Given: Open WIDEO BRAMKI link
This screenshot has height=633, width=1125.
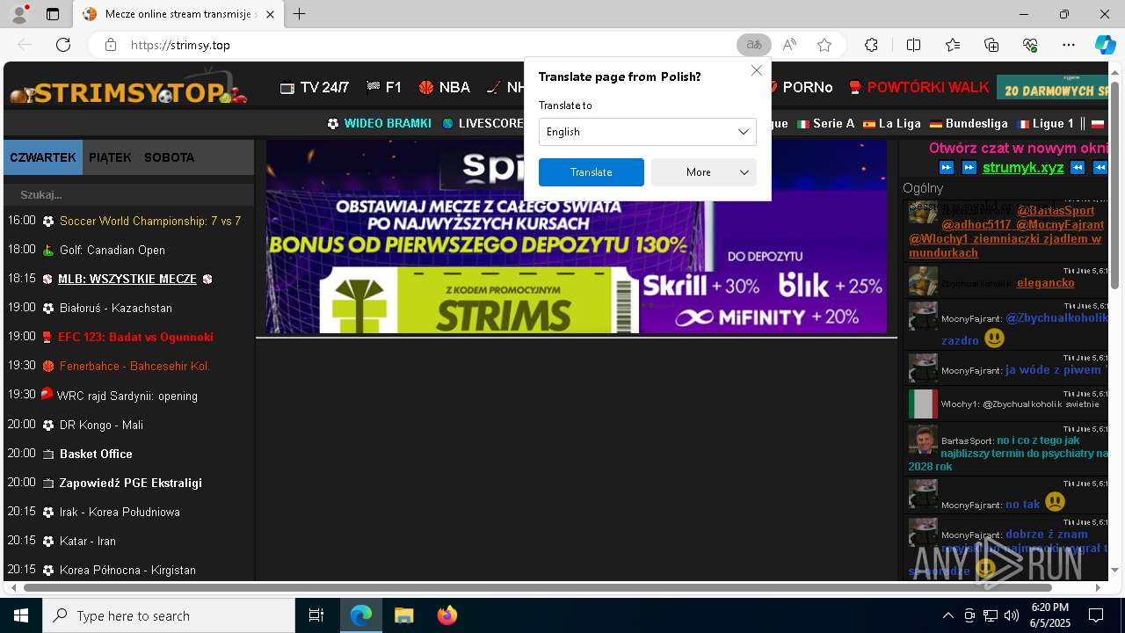Looking at the screenshot, I should pos(379,124).
